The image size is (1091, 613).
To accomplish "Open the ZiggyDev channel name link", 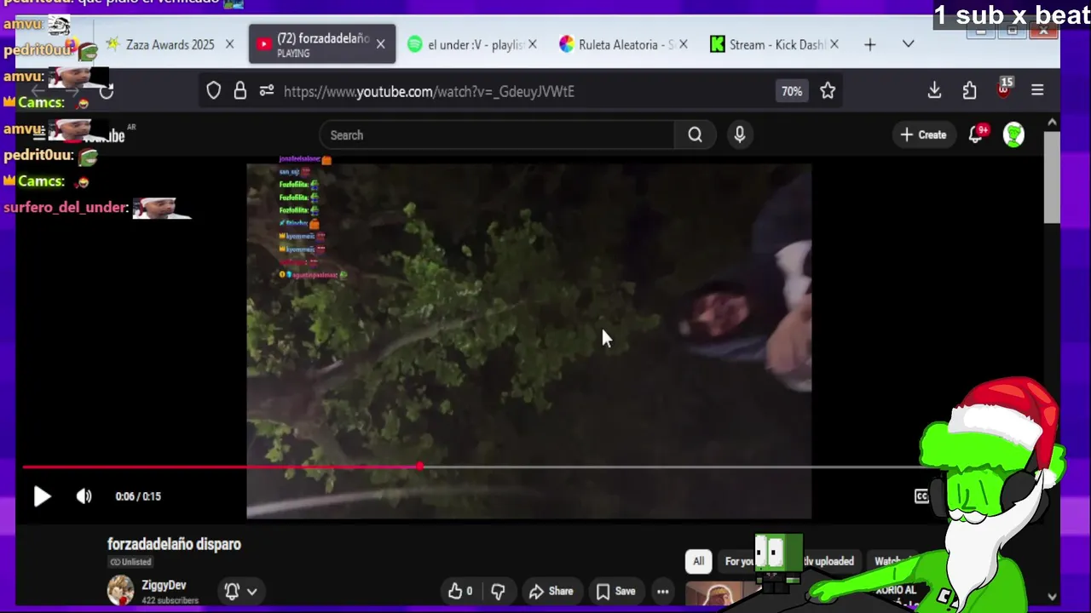I will [x=164, y=585].
